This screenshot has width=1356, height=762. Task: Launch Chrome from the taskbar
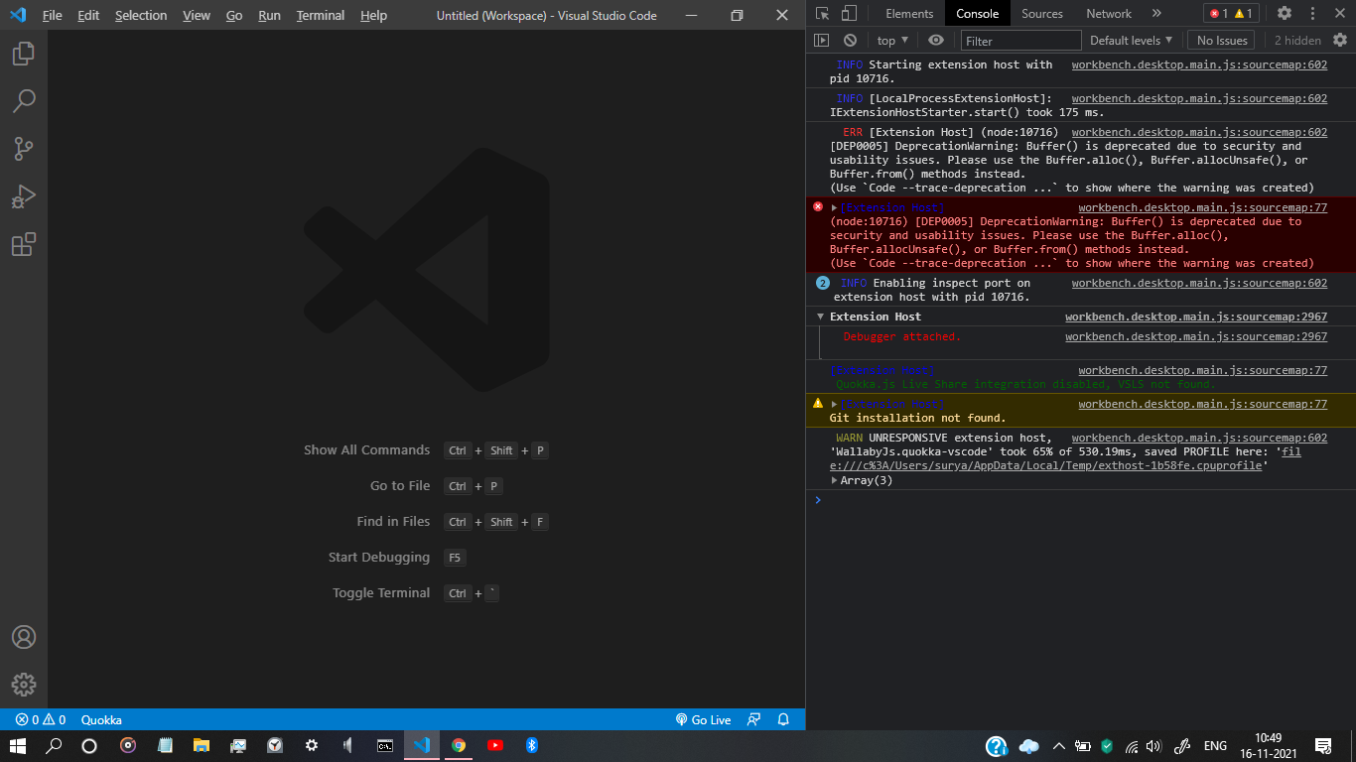(459, 746)
